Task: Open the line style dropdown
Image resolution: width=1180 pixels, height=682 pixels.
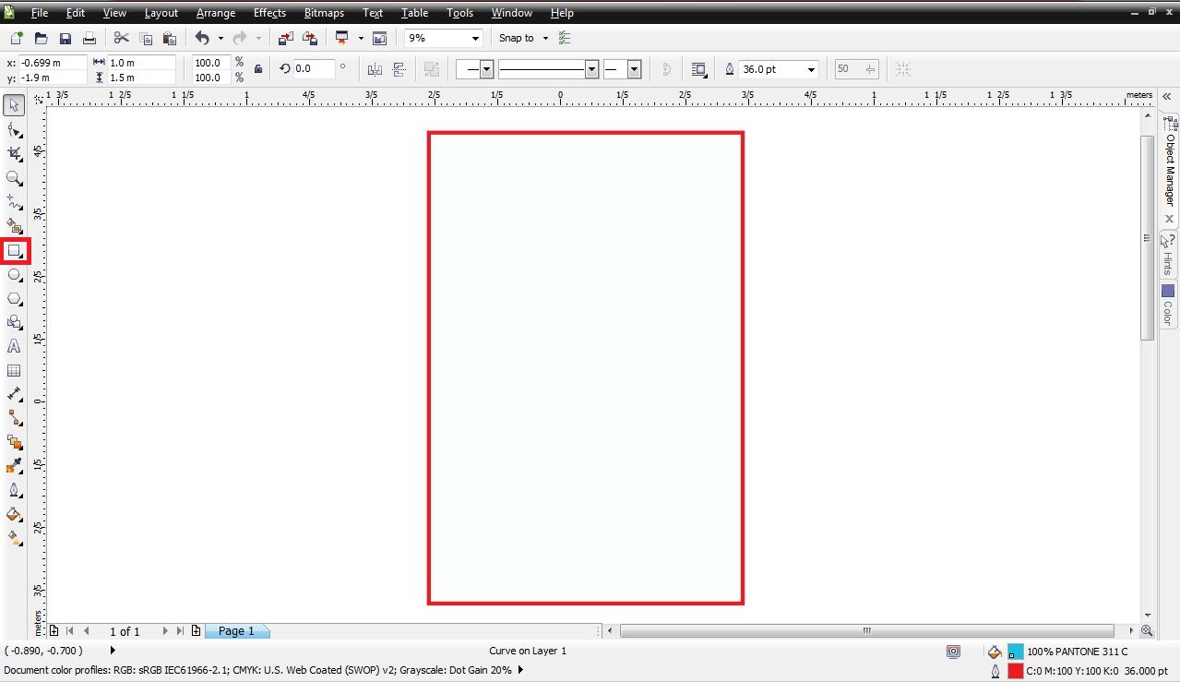Action: coord(592,69)
